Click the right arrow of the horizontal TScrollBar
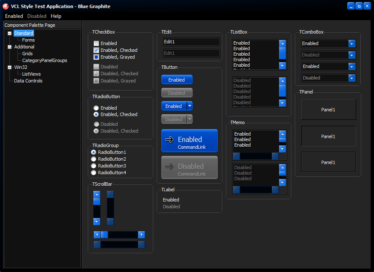This screenshot has width=374, height=272. 141,235
